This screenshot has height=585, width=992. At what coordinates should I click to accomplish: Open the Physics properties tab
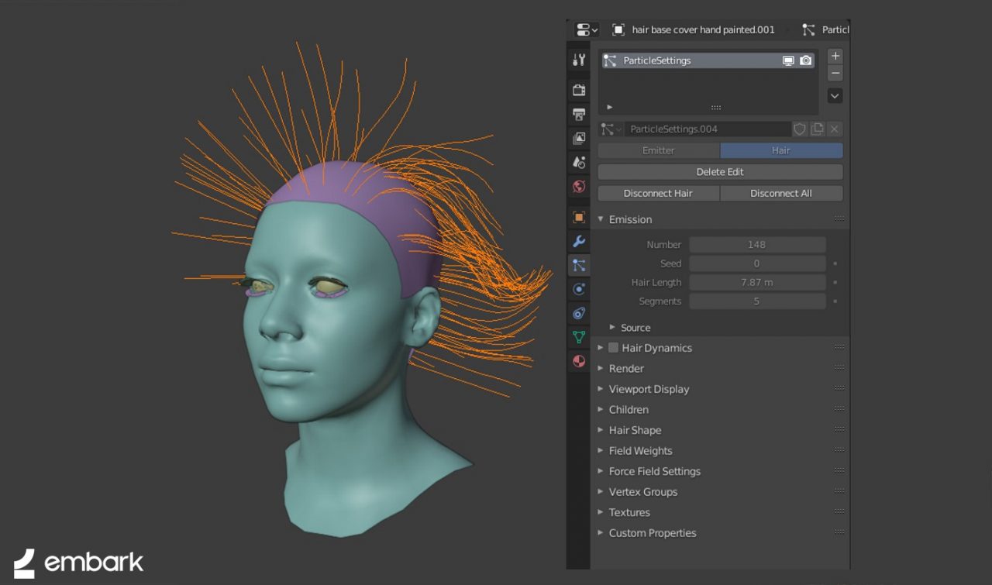579,289
